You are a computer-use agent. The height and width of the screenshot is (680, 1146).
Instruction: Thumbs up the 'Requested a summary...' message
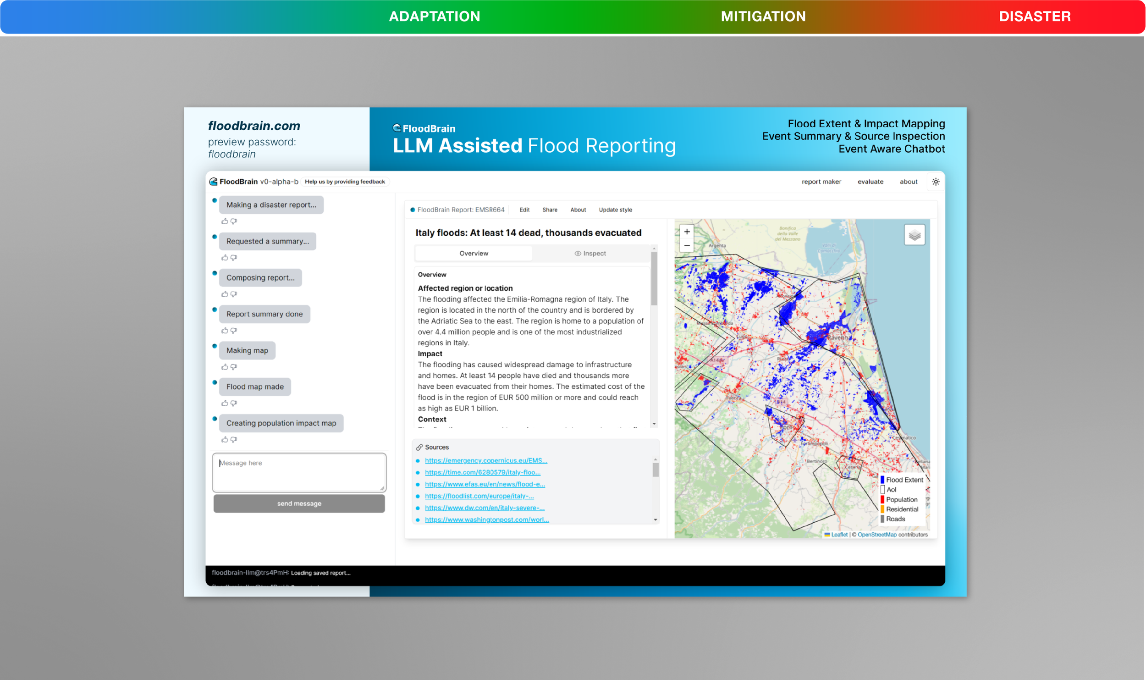click(x=225, y=258)
